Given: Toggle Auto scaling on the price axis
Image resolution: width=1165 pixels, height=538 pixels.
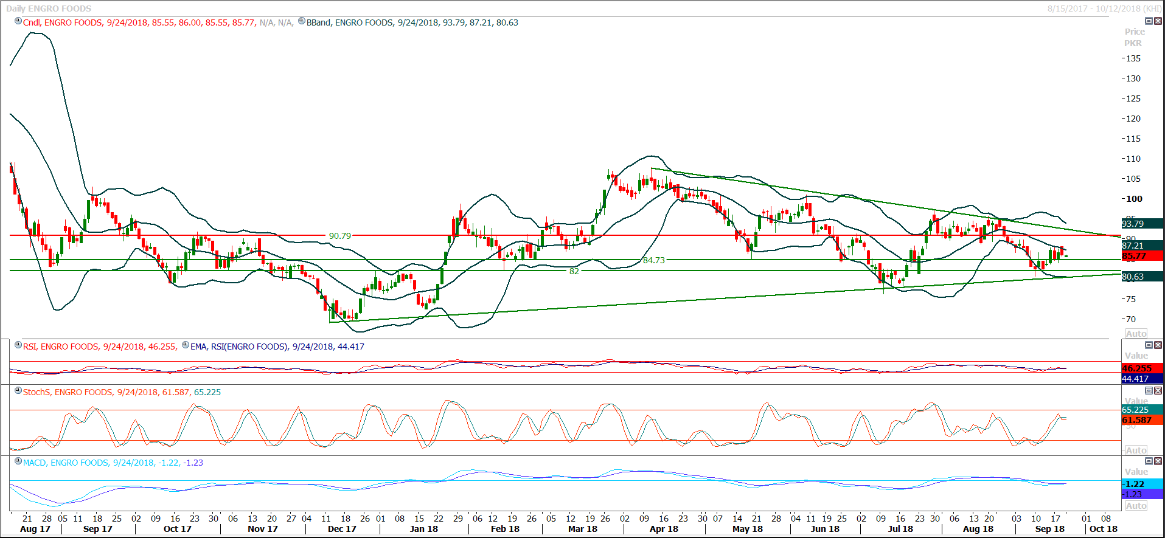Looking at the screenshot, I should pyautogui.click(x=1136, y=333).
